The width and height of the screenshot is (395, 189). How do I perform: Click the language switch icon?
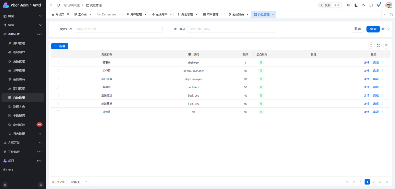point(364,5)
